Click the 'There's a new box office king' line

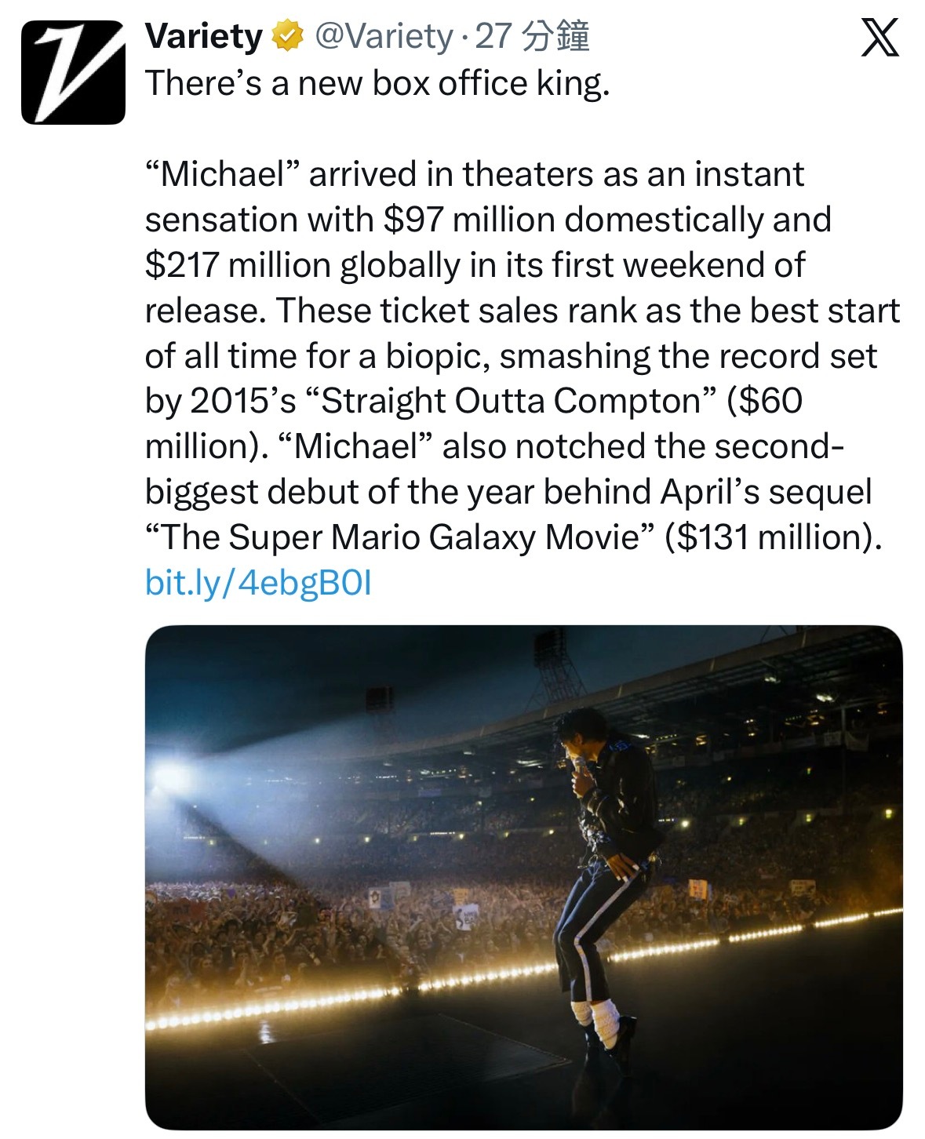coord(379,82)
